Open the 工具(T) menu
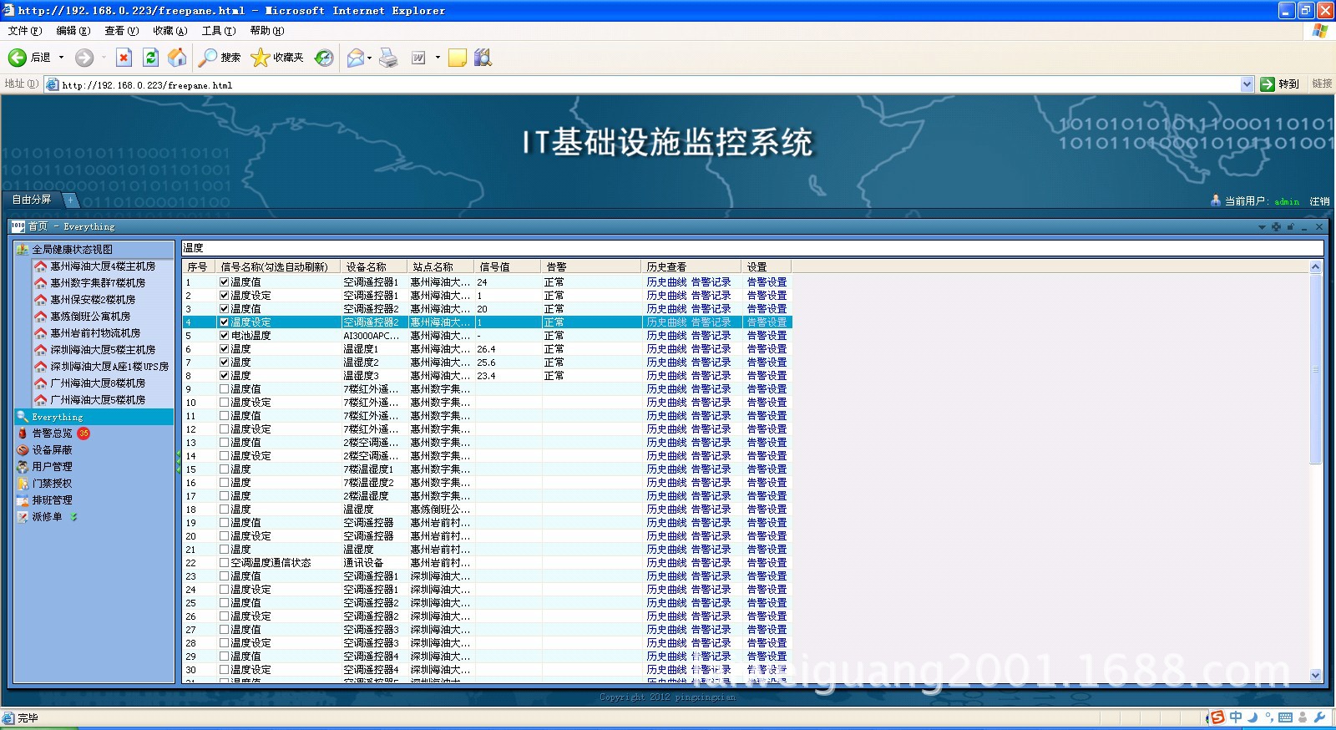Viewport: 1336px width, 730px height. (x=218, y=31)
